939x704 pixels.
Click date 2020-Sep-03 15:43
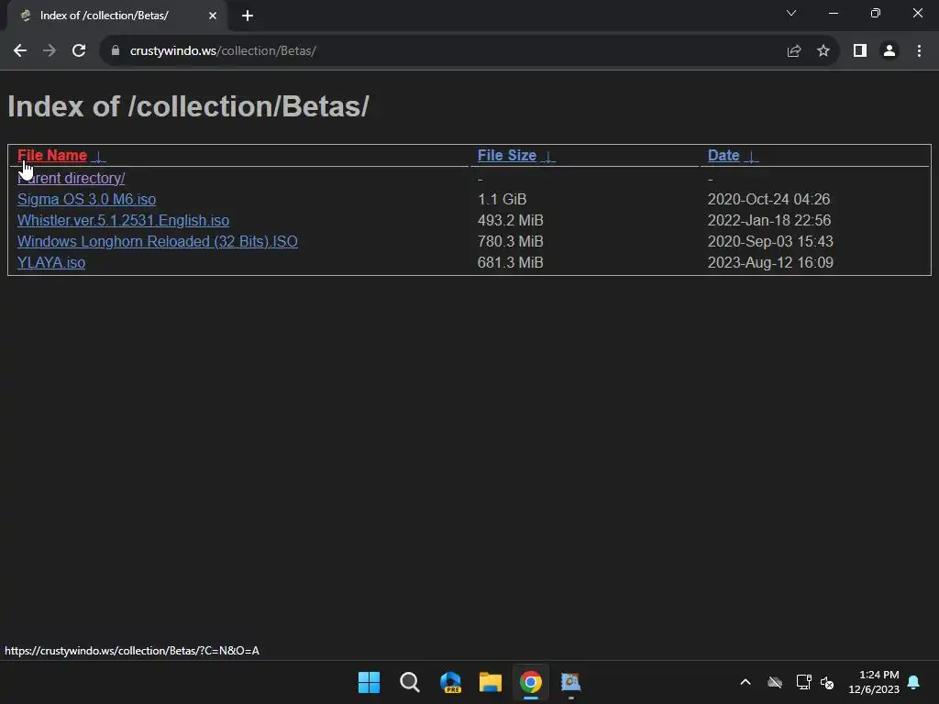point(770,241)
